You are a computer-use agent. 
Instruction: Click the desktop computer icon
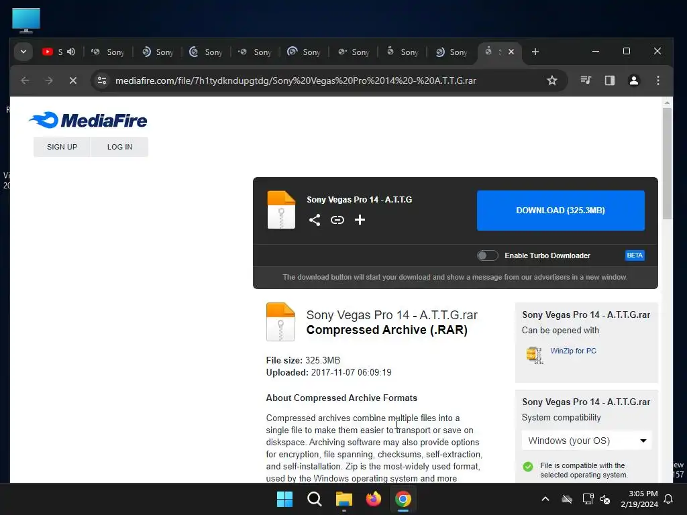(x=26, y=20)
